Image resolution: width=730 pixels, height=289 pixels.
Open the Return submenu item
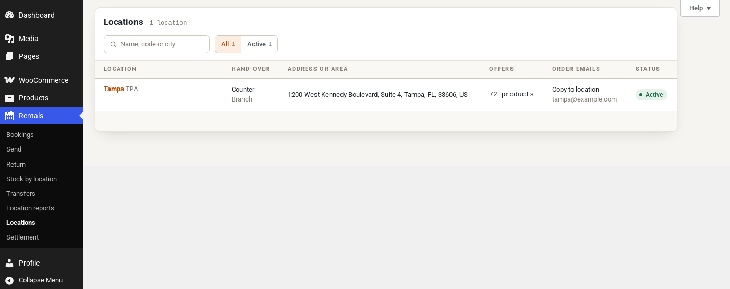[x=16, y=164]
